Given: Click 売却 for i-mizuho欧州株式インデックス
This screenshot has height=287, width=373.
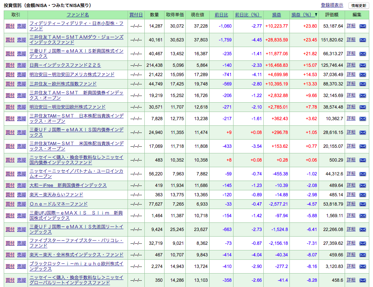Looking at the screenshot, I should [21, 266].
